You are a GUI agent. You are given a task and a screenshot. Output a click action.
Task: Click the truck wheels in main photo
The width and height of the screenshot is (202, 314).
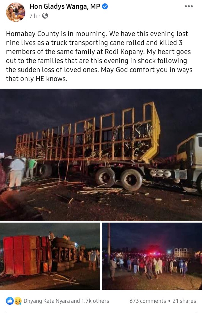[119, 179]
